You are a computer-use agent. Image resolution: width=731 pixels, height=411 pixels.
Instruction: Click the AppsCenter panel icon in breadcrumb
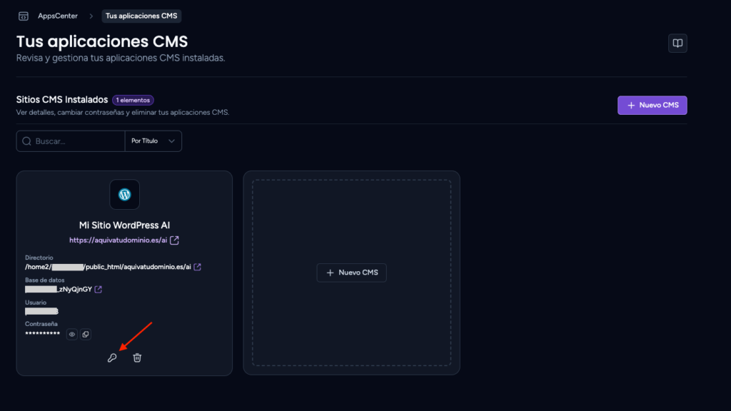click(24, 16)
